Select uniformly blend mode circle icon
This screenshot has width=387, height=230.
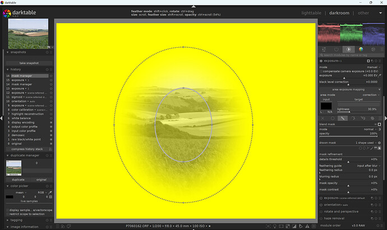click(333, 118)
